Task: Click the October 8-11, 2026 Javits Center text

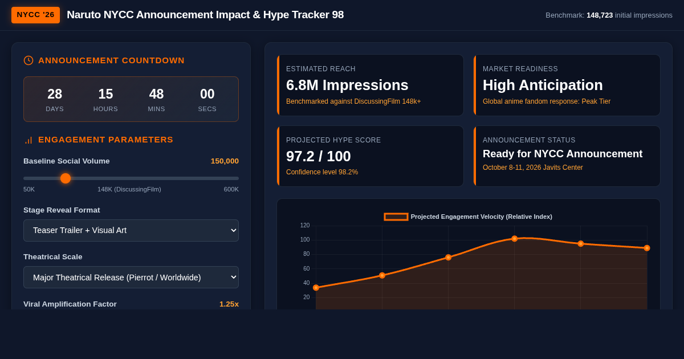Action: point(533,168)
